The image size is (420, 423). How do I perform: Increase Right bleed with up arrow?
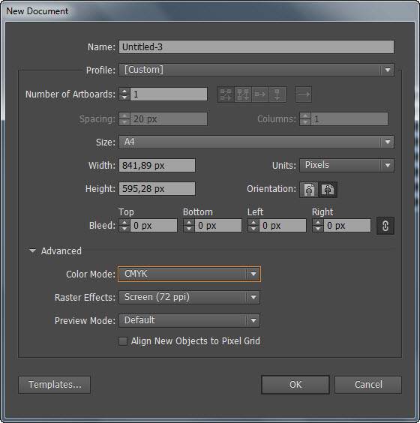pos(318,223)
